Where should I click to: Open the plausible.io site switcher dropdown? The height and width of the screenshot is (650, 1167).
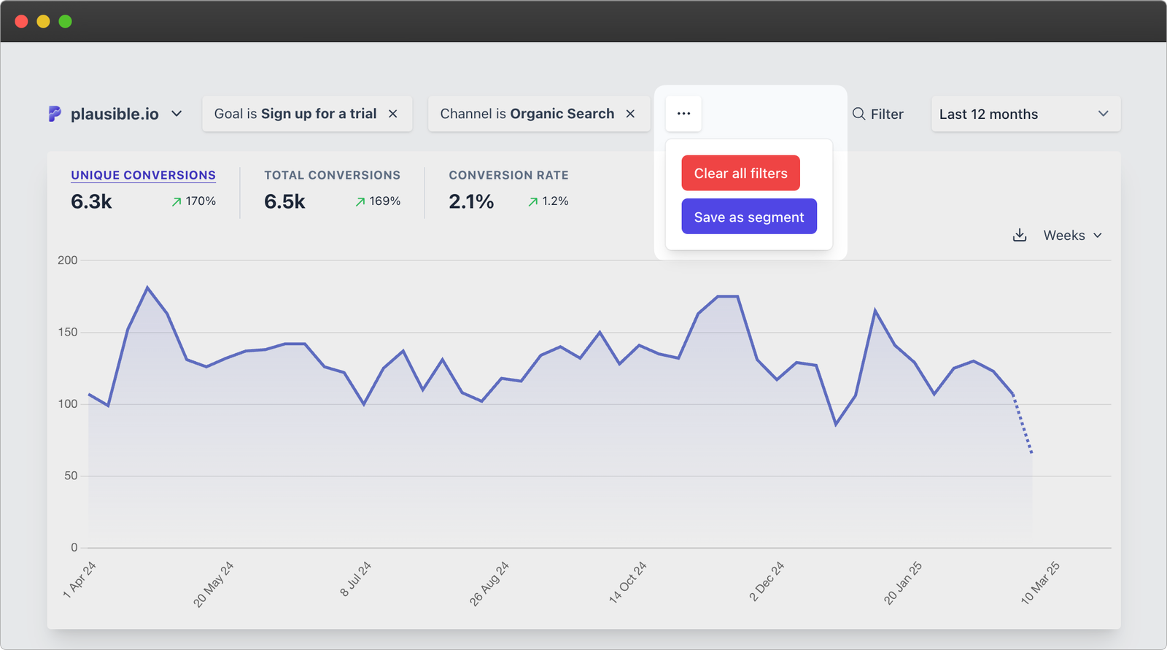click(177, 114)
